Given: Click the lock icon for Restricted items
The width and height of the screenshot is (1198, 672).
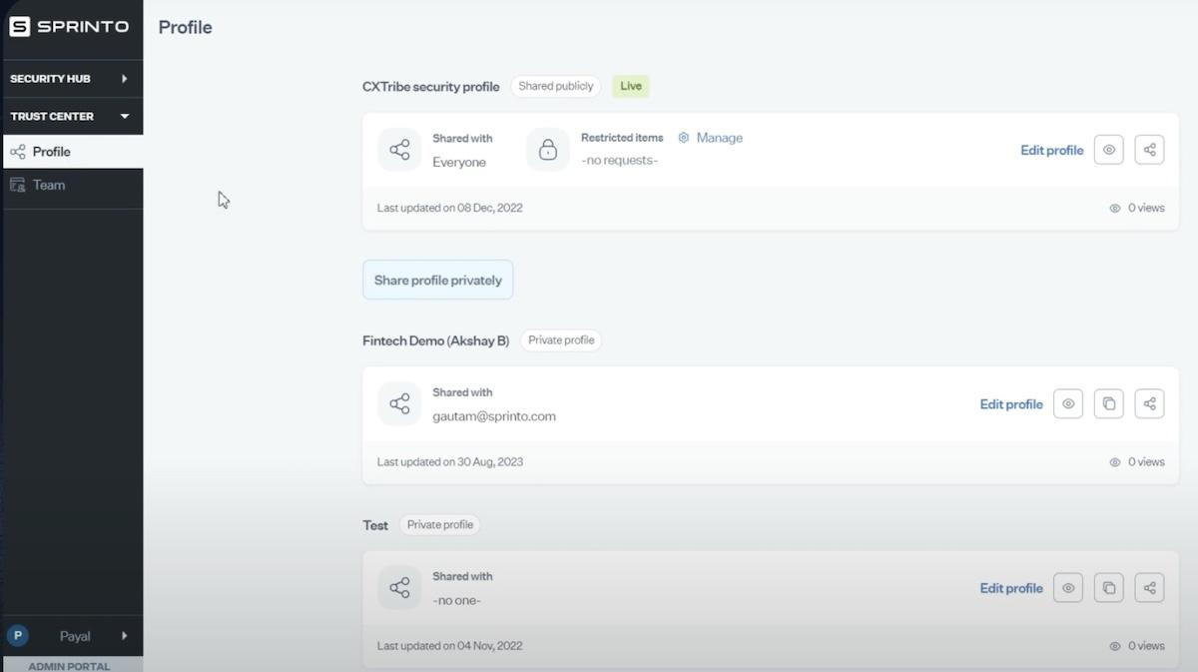Looking at the screenshot, I should 547,150.
